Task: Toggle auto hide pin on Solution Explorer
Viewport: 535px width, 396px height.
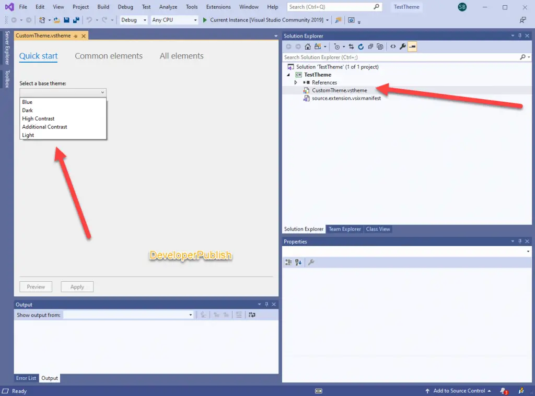Action: [x=520, y=36]
